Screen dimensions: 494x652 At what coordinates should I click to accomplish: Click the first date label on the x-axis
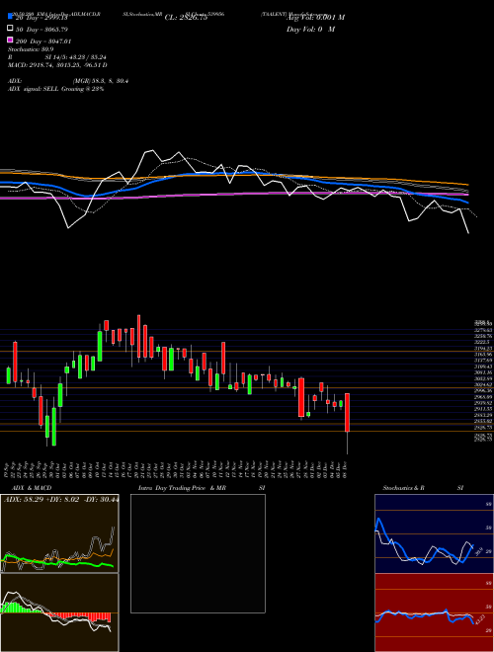(8, 468)
